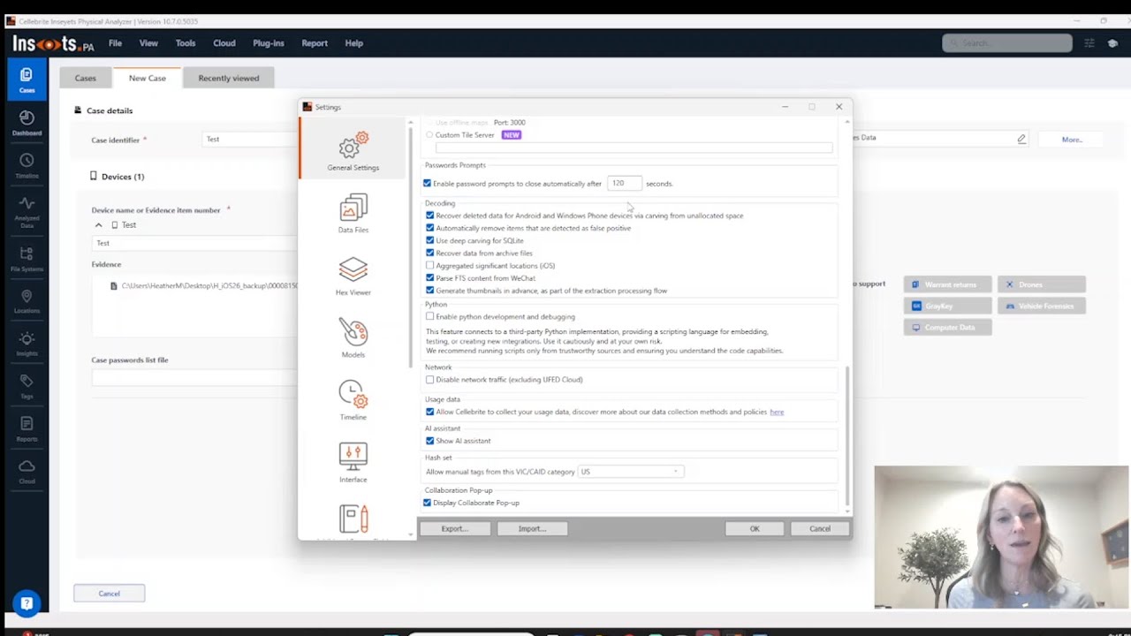Enable Aggregated significant locations (iOS)
The height and width of the screenshot is (636, 1131).
tap(430, 265)
